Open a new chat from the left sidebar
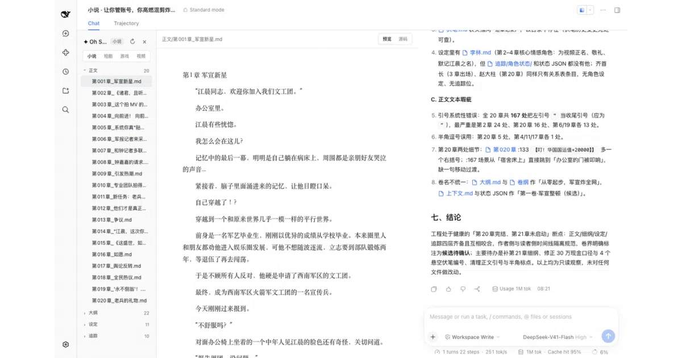682x358 pixels. pos(65,34)
